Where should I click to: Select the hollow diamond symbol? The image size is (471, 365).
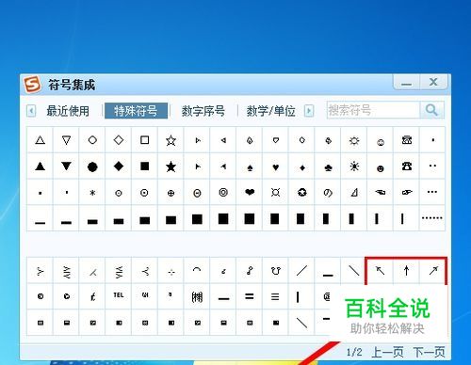point(119,140)
